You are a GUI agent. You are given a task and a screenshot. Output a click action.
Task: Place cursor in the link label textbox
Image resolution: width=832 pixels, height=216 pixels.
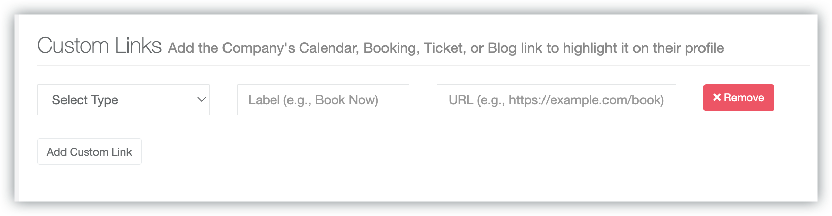click(323, 100)
